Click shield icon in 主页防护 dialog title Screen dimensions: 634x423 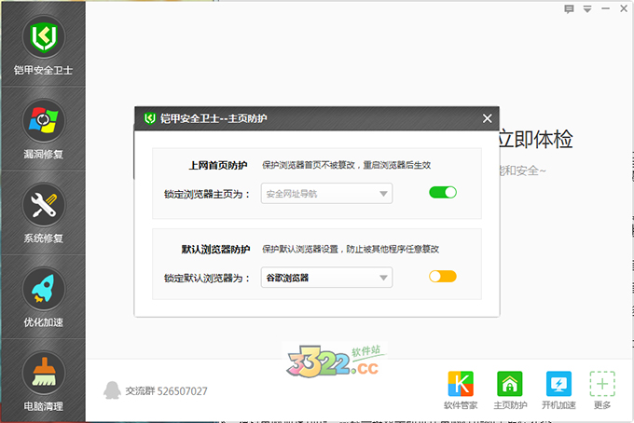(x=150, y=118)
